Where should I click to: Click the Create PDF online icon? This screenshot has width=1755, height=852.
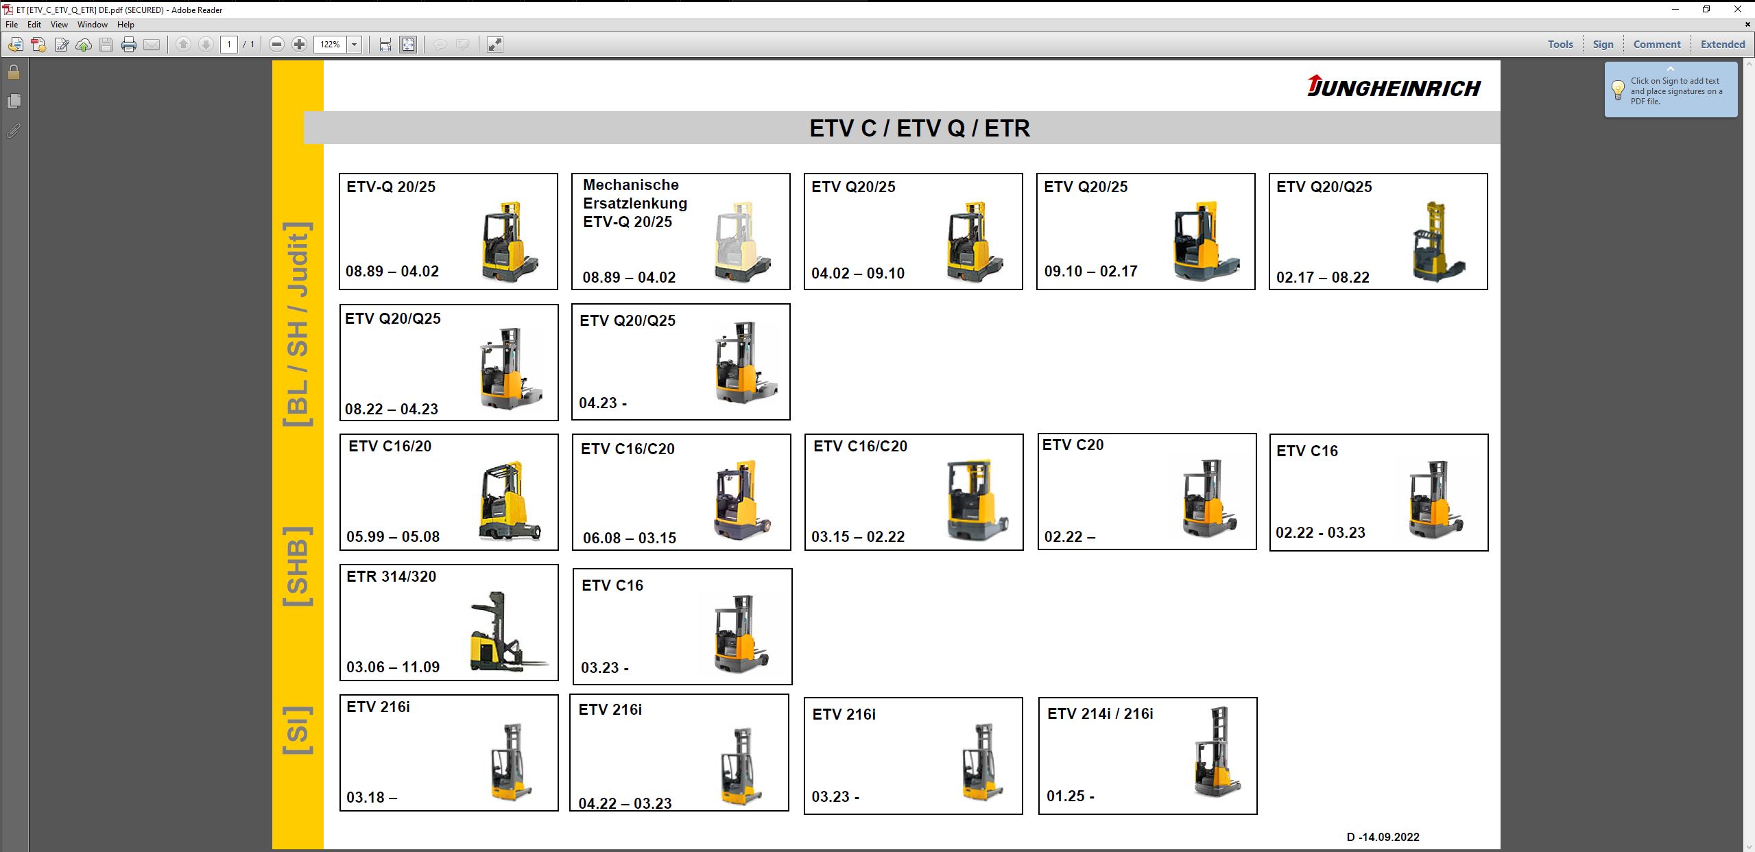point(38,45)
